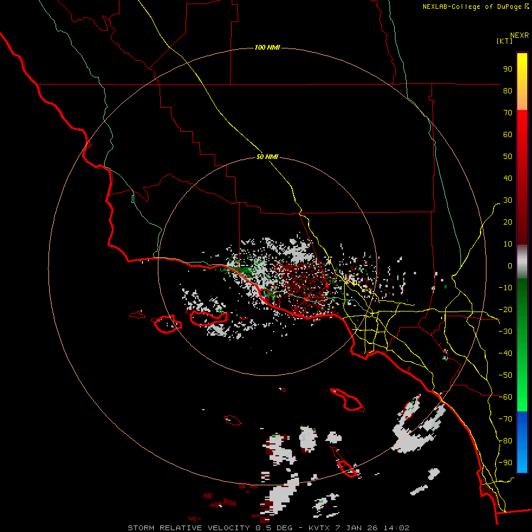Click the 7 JAN 26 date text
The width and height of the screenshot is (532, 532).
(x=356, y=528)
